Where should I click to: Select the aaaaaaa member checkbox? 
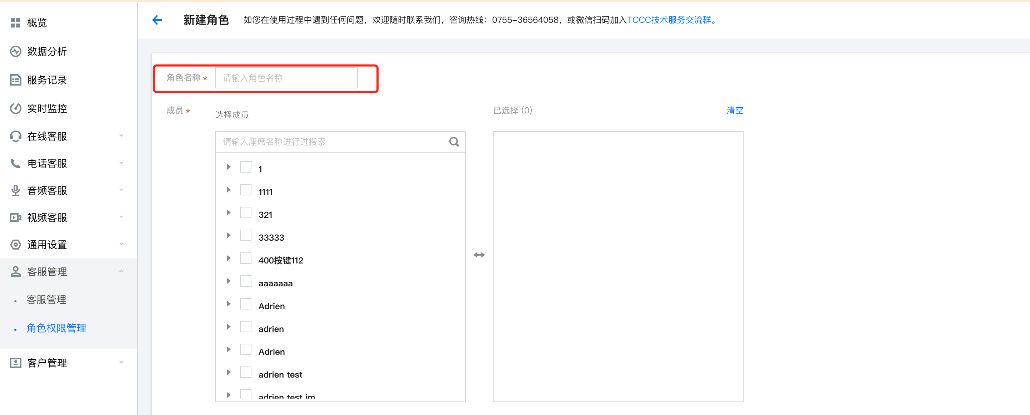coord(245,281)
